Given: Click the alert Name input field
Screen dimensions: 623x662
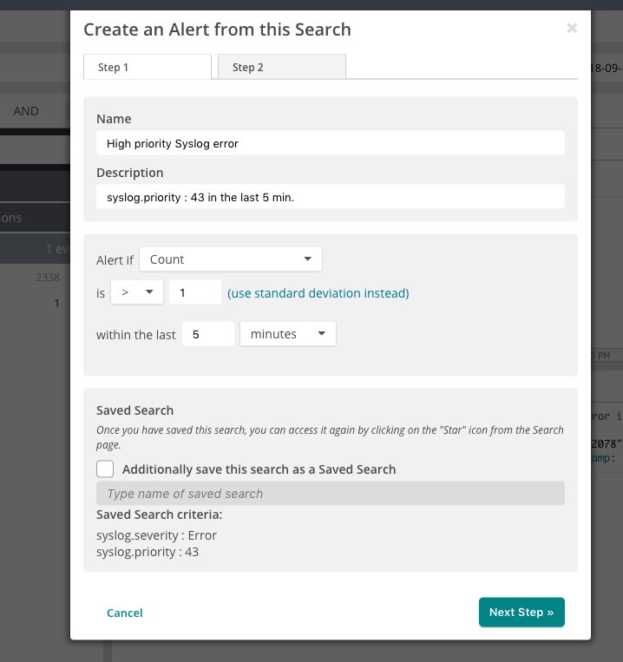Looking at the screenshot, I should (330, 143).
